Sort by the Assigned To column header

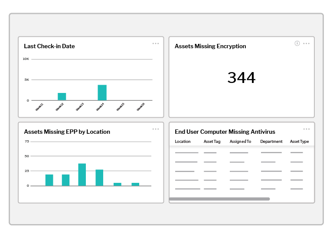(x=240, y=142)
